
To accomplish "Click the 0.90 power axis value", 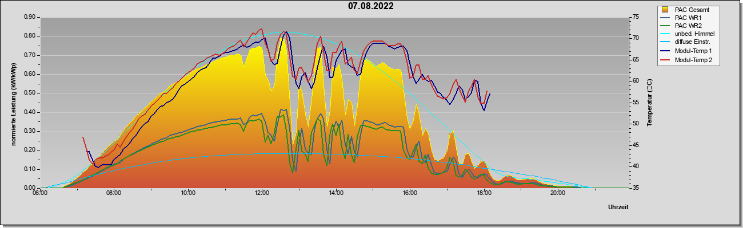I will (x=30, y=17).
